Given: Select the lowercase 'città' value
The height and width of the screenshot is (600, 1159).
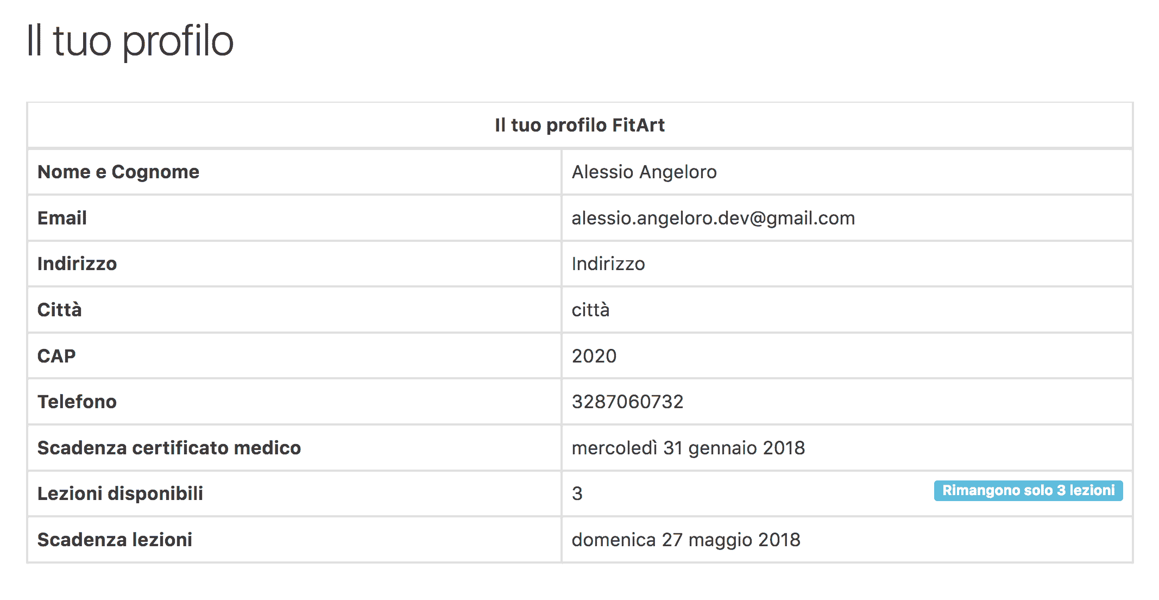Looking at the screenshot, I should tap(590, 309).
